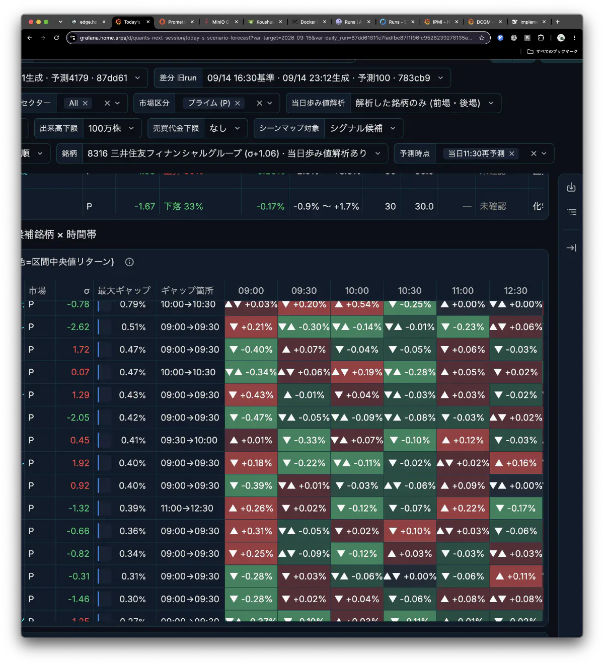Click the σ value -2.62

78,327
